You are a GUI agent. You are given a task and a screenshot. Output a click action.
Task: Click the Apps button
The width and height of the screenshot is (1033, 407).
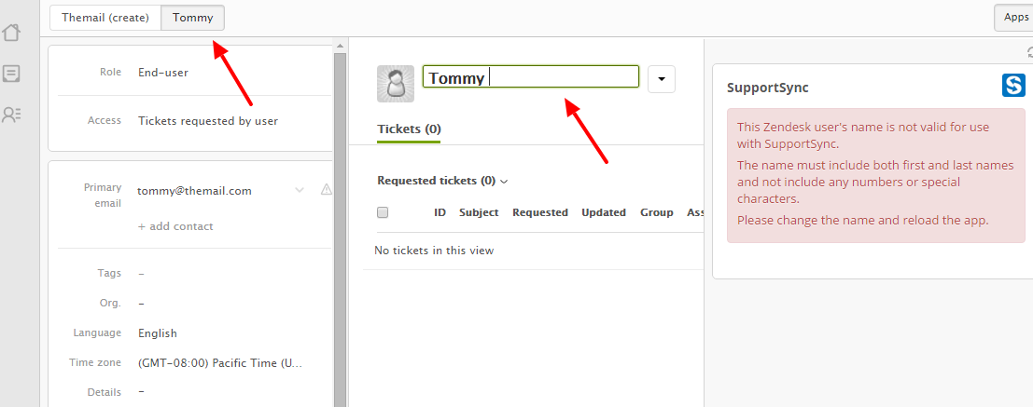pyautogui.click(x=1015, y=18)
